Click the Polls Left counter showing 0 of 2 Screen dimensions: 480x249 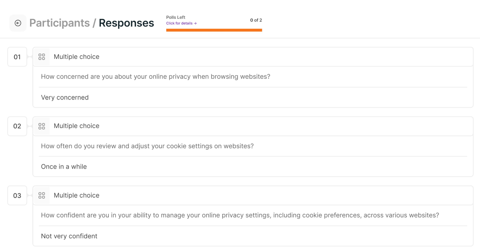tap(256, 20)
